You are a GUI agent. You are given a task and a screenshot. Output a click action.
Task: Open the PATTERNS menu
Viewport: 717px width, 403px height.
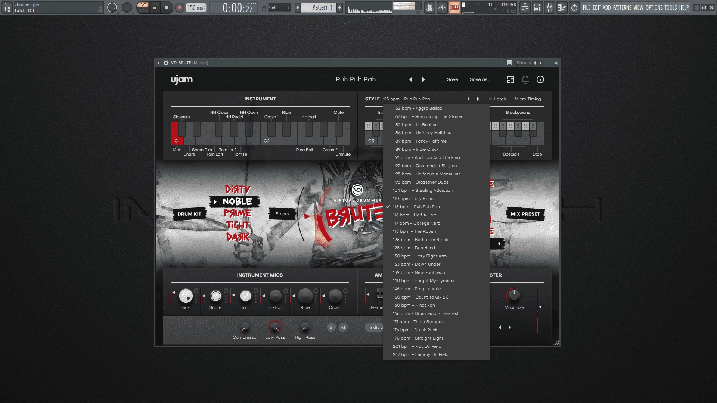622,7
